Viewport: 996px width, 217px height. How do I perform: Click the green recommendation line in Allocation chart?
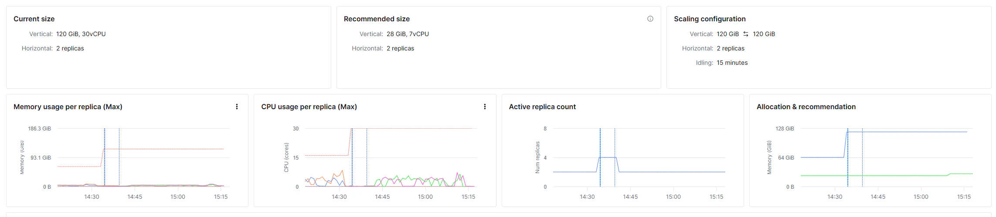(x=872, y=176)
